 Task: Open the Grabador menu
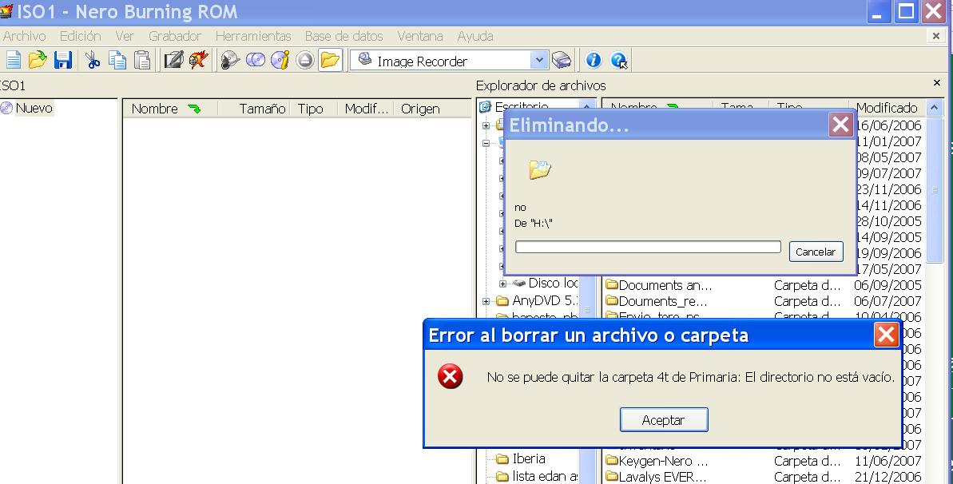(174, 37)
